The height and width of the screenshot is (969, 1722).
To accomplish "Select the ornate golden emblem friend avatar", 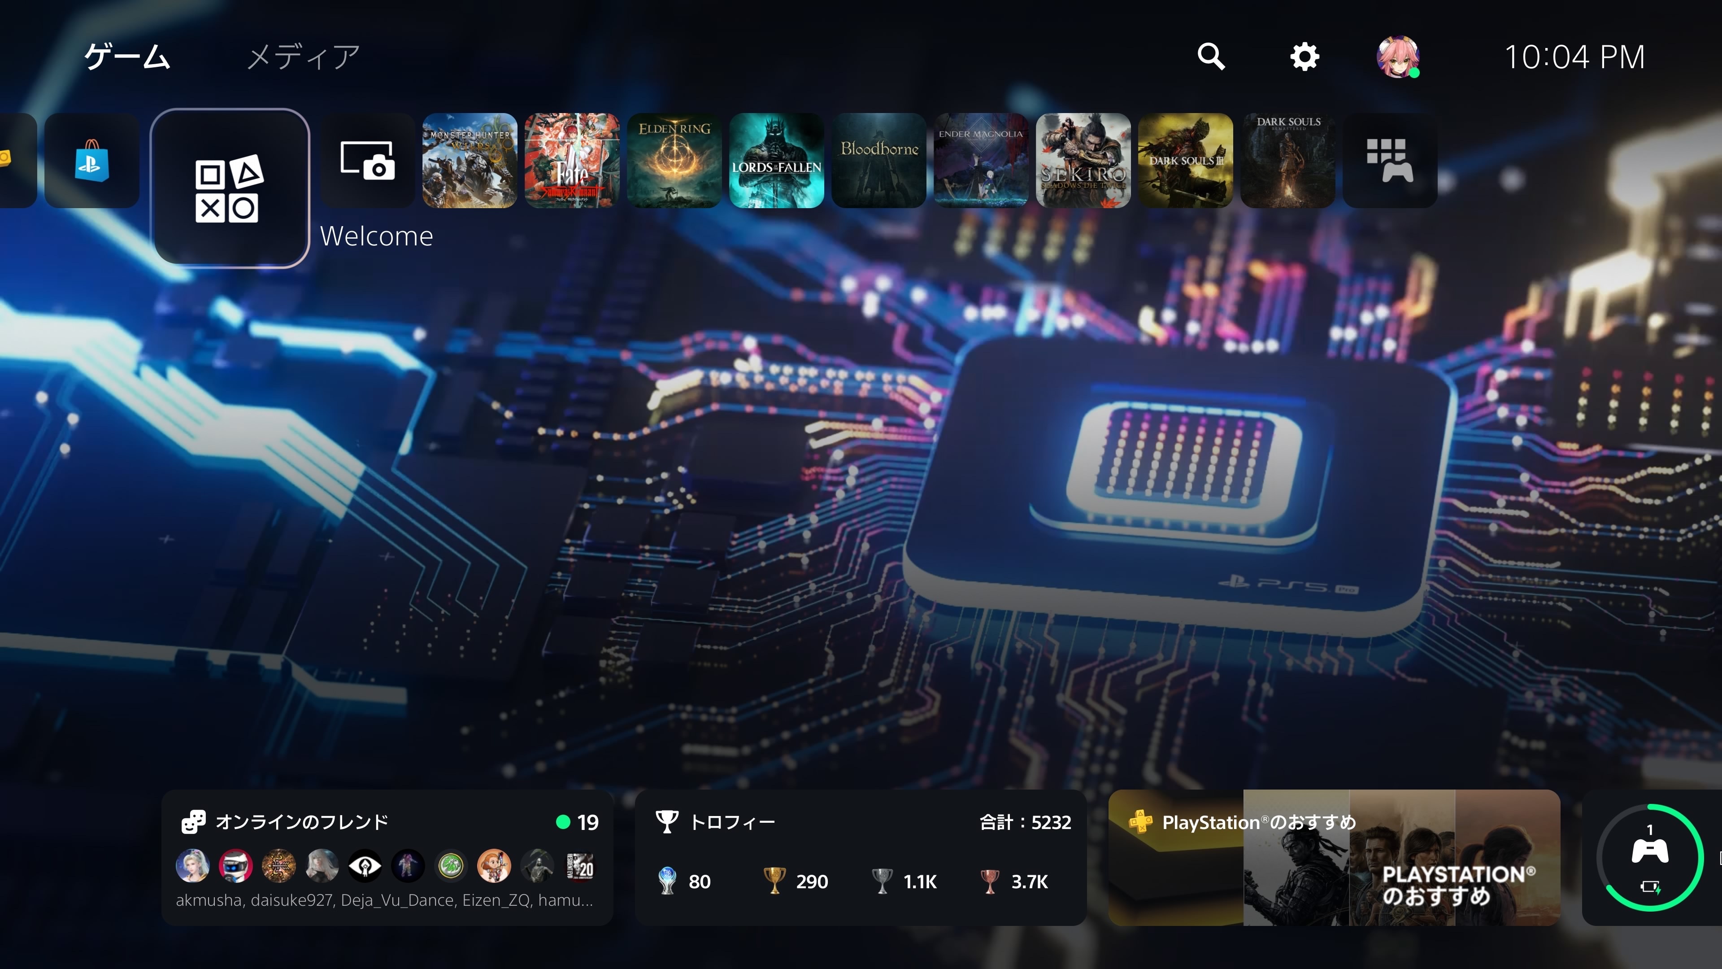I will (279, 867).
